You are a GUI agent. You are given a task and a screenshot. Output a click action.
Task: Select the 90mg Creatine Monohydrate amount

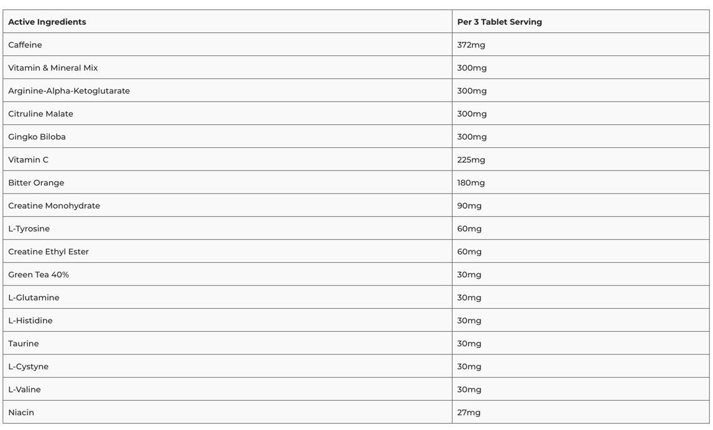(581, 206)
